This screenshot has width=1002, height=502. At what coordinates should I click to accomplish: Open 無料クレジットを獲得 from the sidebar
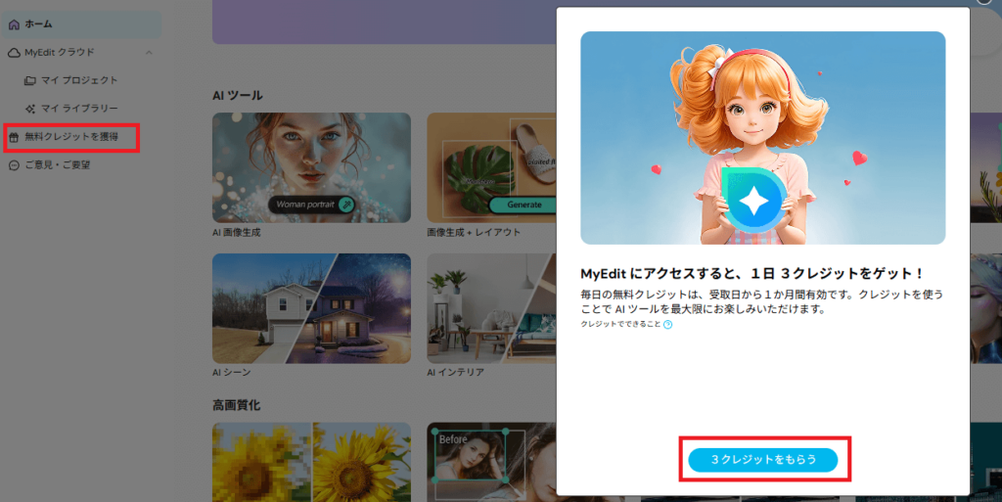tap(71, 138)
